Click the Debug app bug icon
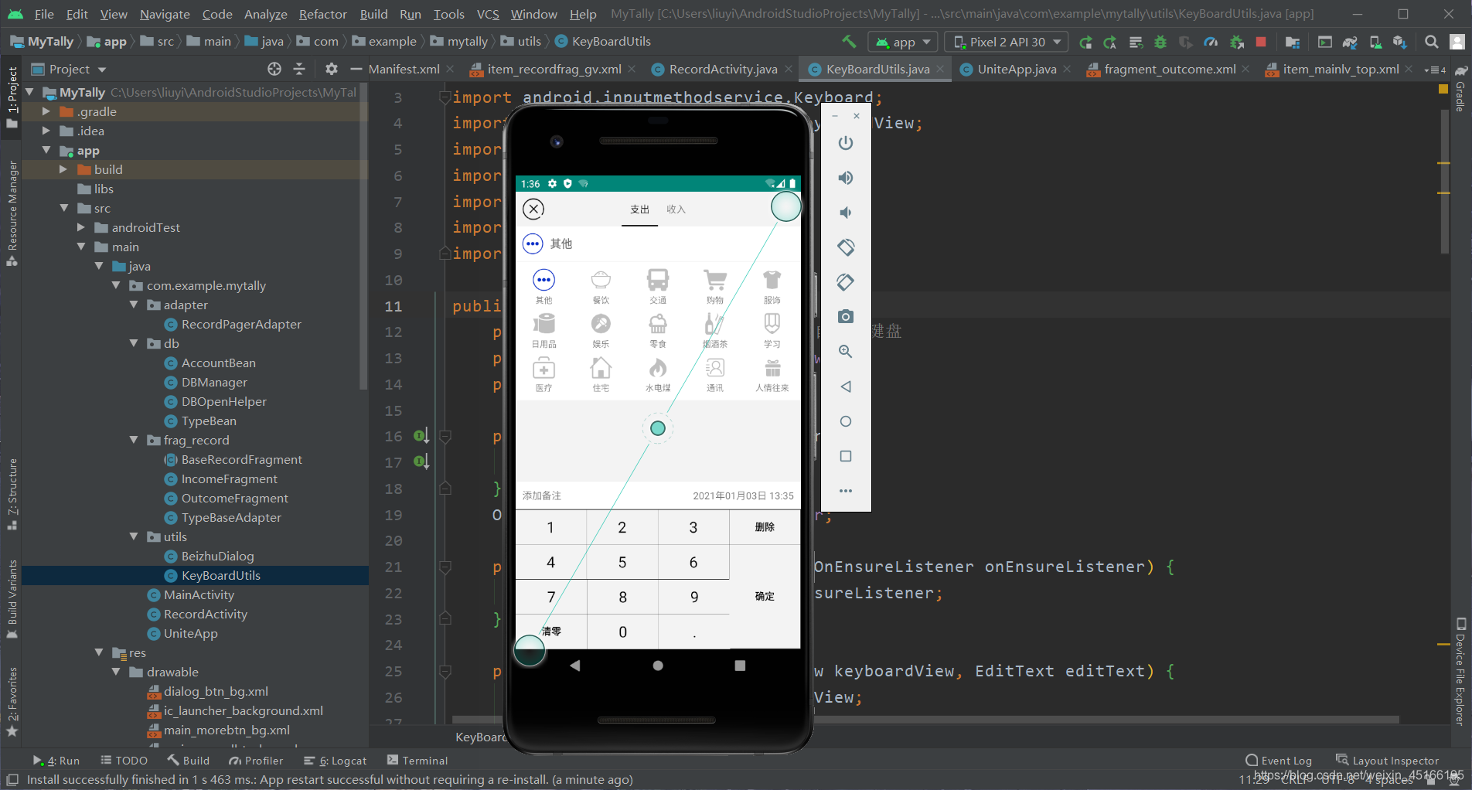Screen dimensions: 1472x790 [1160, 42]
